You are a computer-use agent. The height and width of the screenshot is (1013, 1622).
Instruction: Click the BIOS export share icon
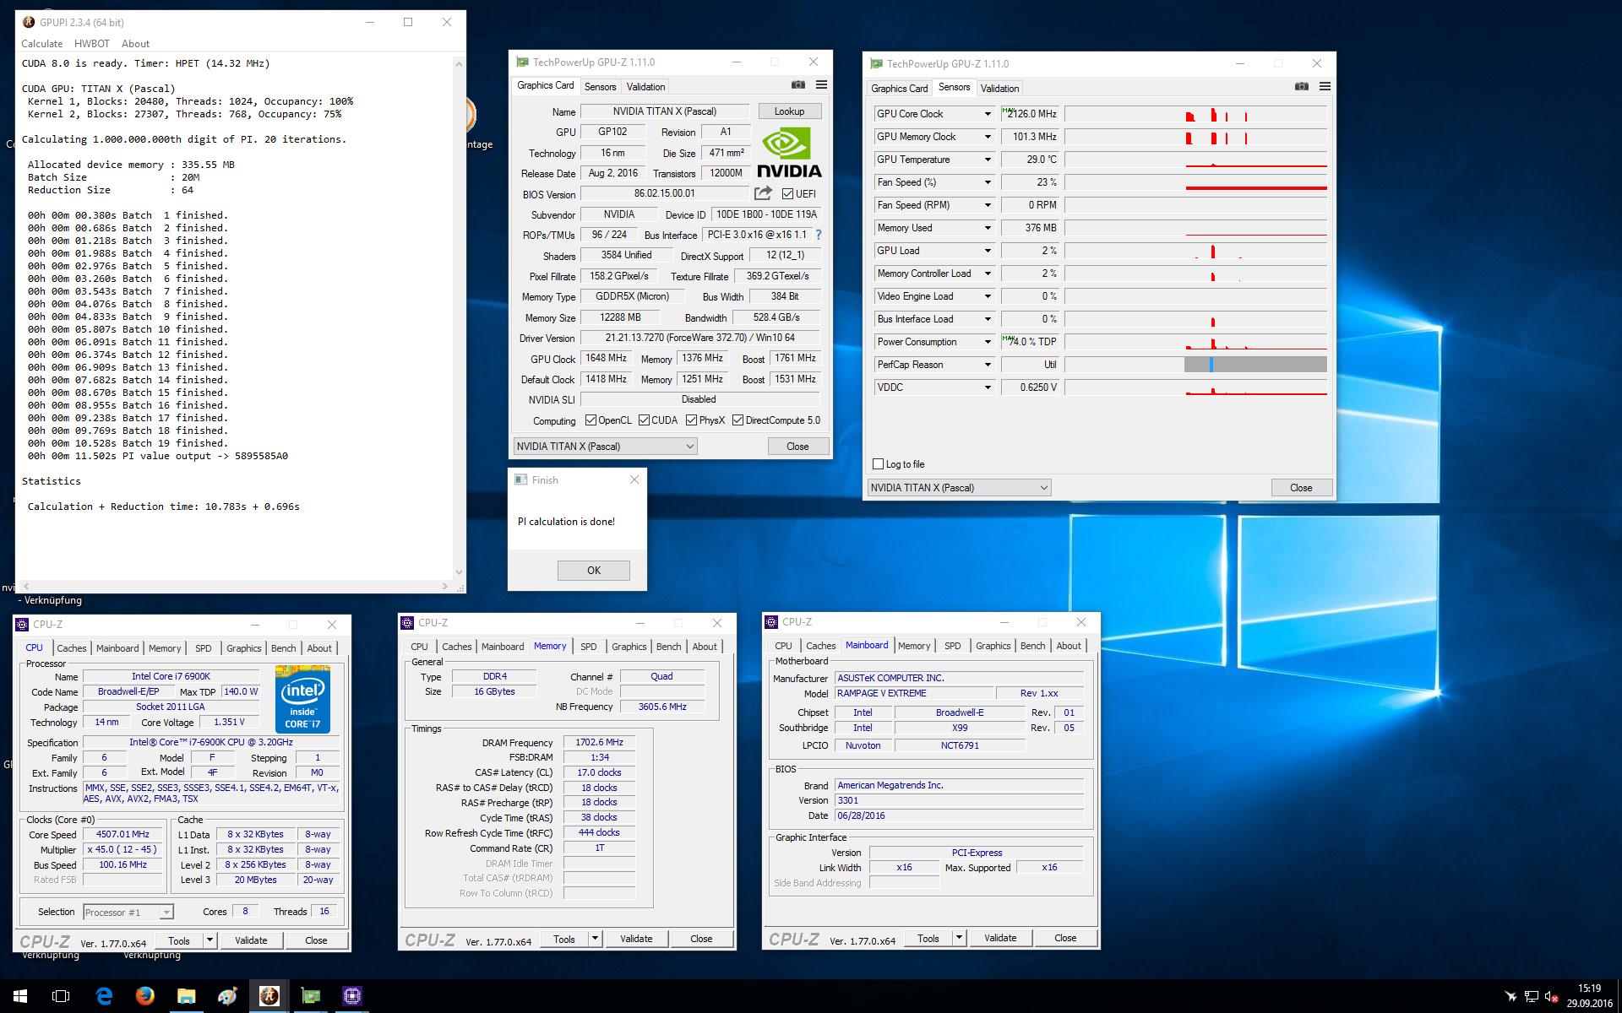[763, 193]
